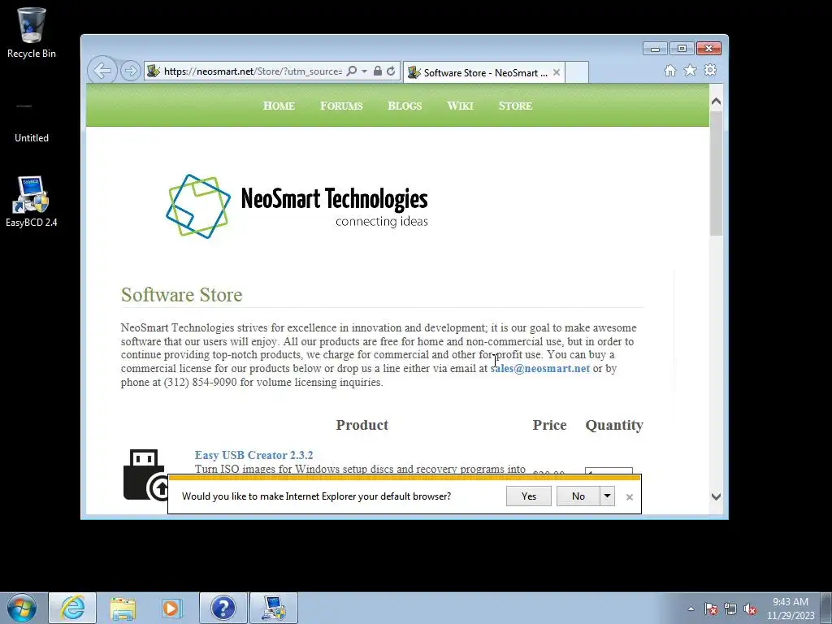This screenshot has height=624, width=832.
Task: Click No on the default browser prompt
Action: click(x=578, y=496)
